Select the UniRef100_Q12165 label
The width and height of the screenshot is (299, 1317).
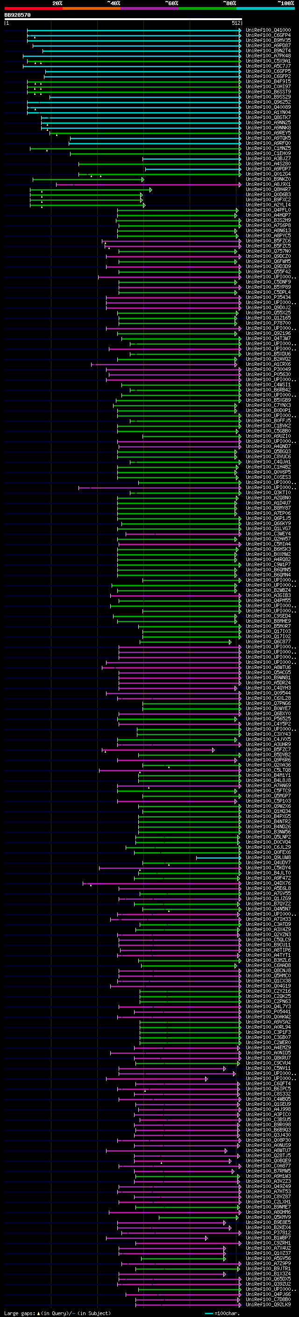[268, 318]
